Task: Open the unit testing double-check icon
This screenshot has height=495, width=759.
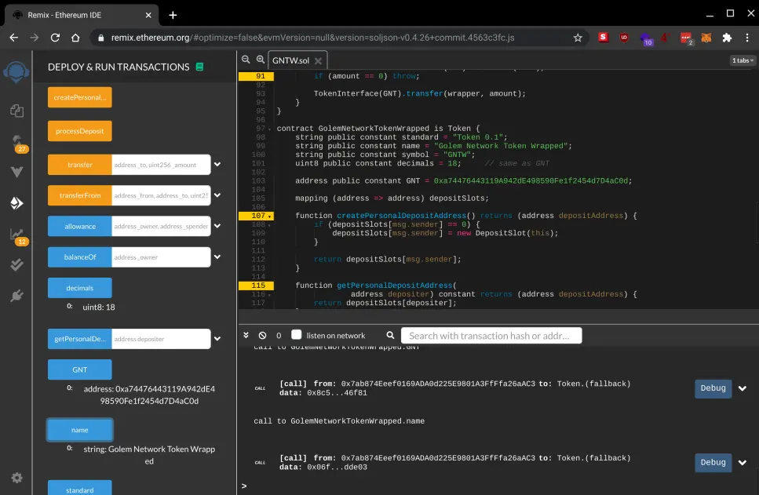Action: (16, 264)
